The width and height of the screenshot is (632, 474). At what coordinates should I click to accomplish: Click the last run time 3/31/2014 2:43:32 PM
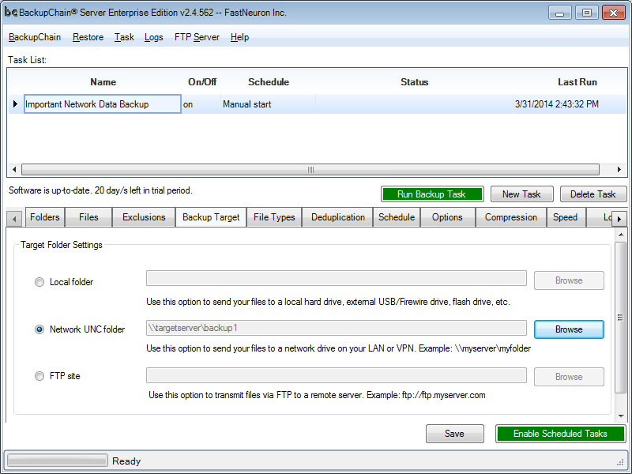557,104
